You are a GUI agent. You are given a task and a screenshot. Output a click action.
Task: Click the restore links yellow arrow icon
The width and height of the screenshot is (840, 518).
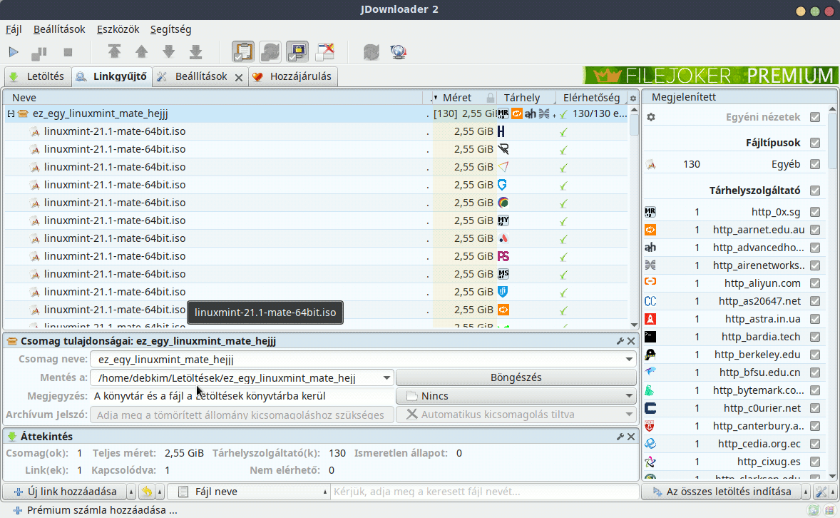146,491
